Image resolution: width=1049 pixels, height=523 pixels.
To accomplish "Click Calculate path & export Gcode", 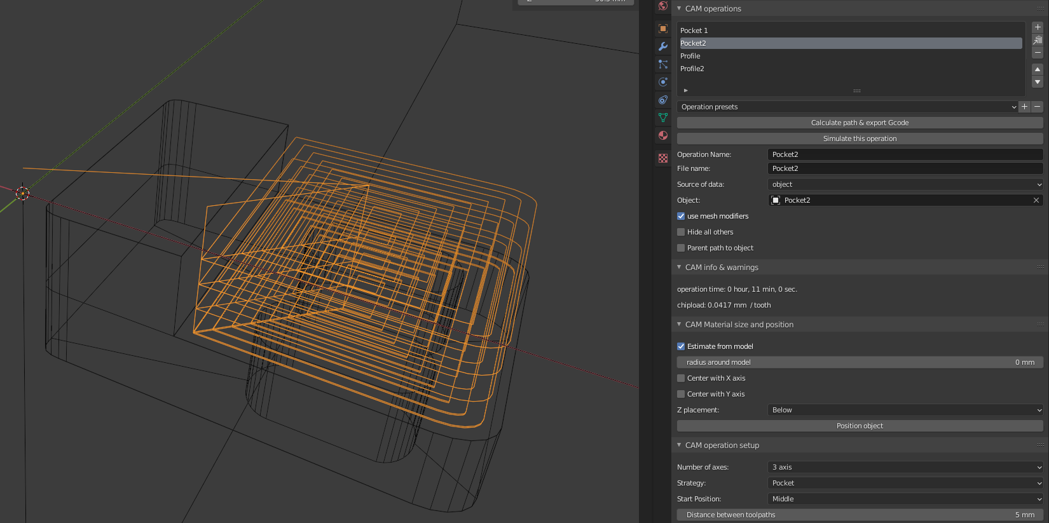I will pos(860,123).
